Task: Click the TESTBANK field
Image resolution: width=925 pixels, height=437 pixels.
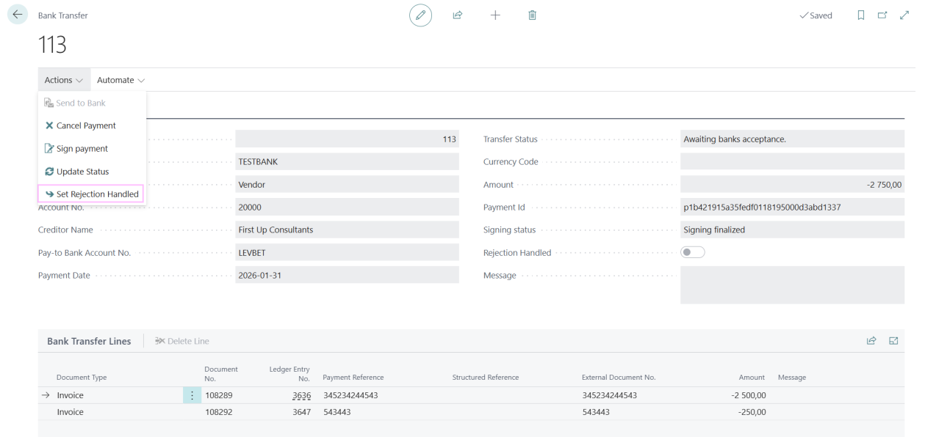Action: point(347,161)
